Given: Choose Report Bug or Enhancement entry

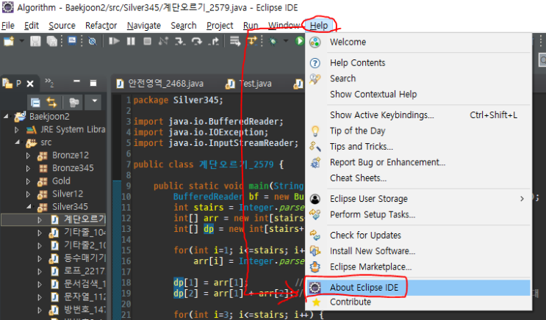Looking at the screenshot, I should [419, 162].
